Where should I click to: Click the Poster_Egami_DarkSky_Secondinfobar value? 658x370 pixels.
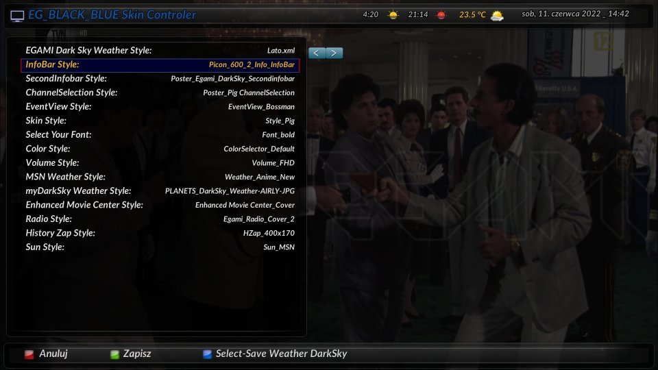point(232,79)
